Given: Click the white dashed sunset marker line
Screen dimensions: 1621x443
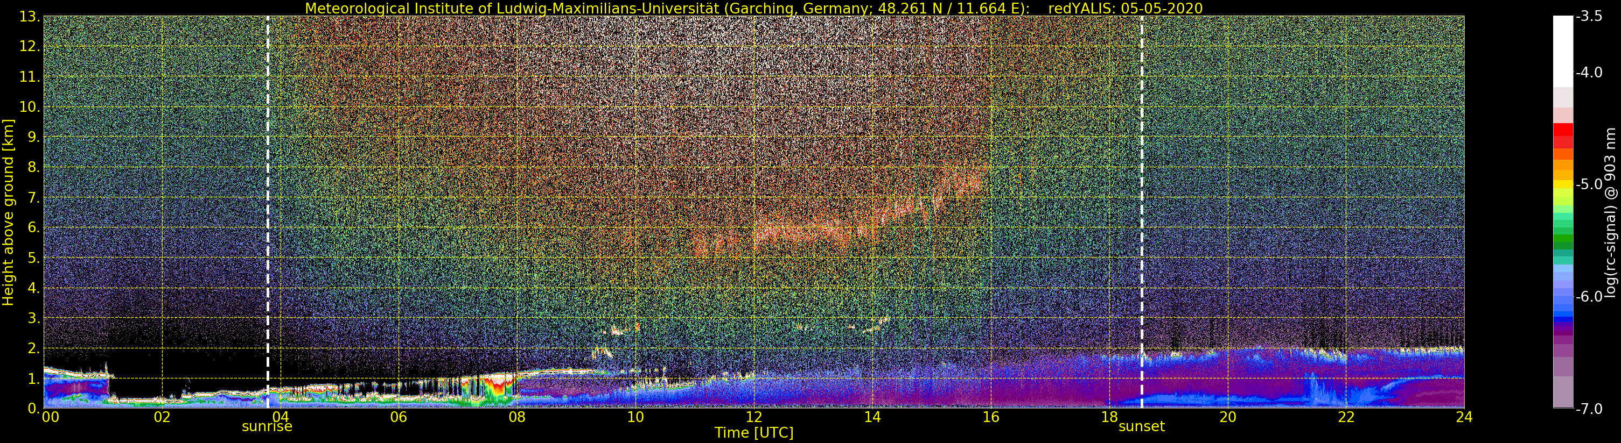Looking at the screenshot, I should click(x=1142, y=212).
